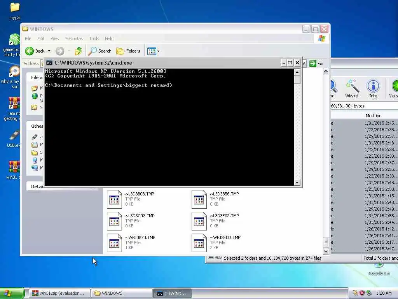Click the Windows flag logo in Explorer

tap(321, 39)
